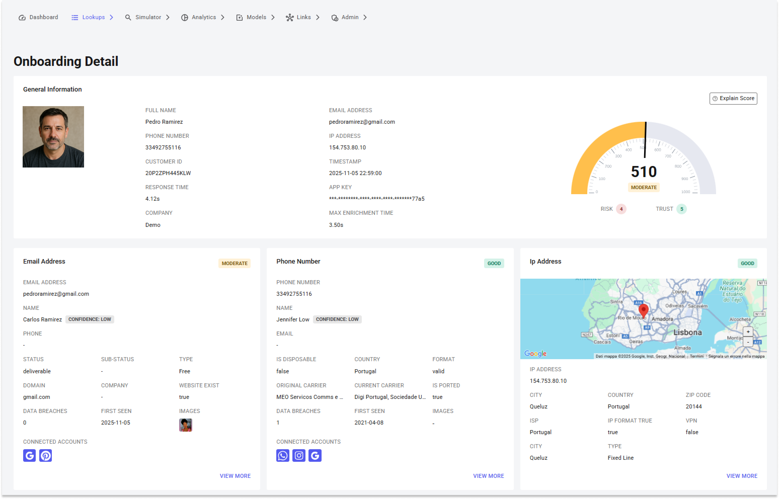This screenshot has height=499, width=779.
Task: Click View More in Email Address card
Action: [235, 476]
